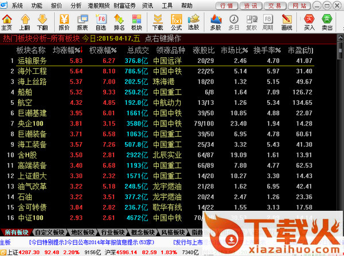This screenshot has width=344, height=256.
Task: Switch to the 行业板块 tab
Action: click(113, 232)
